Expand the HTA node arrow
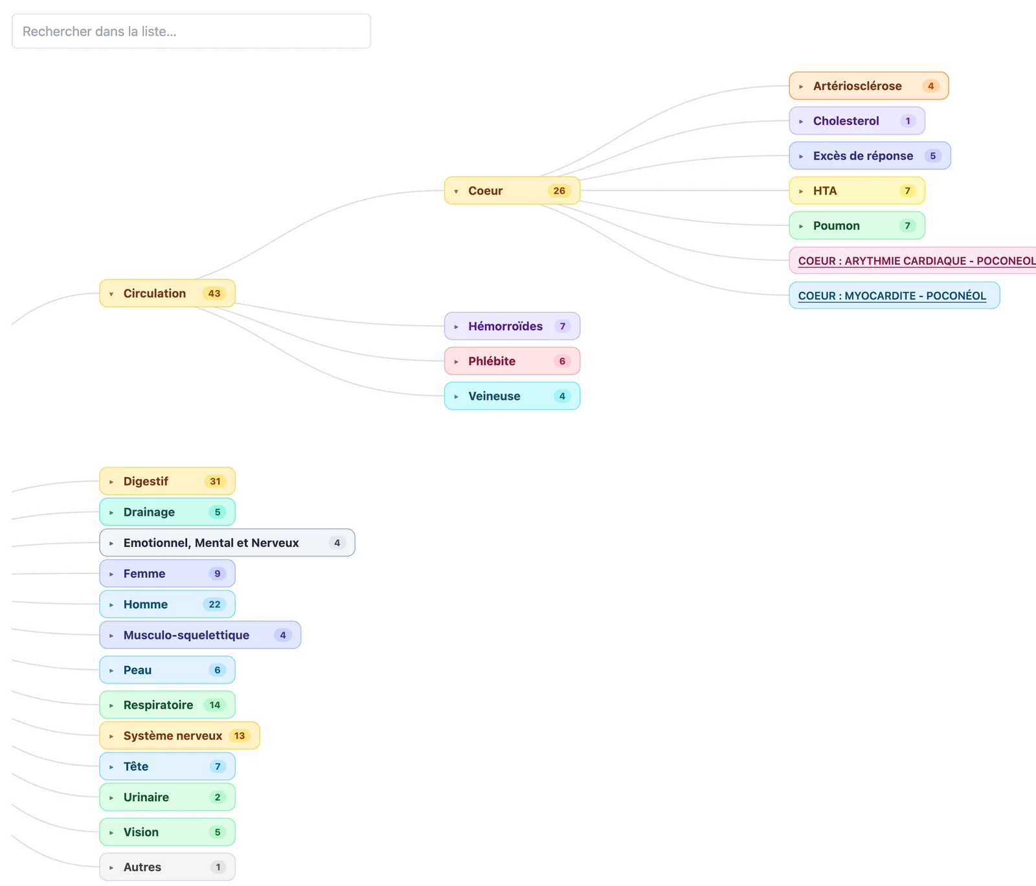 (801, 191)
